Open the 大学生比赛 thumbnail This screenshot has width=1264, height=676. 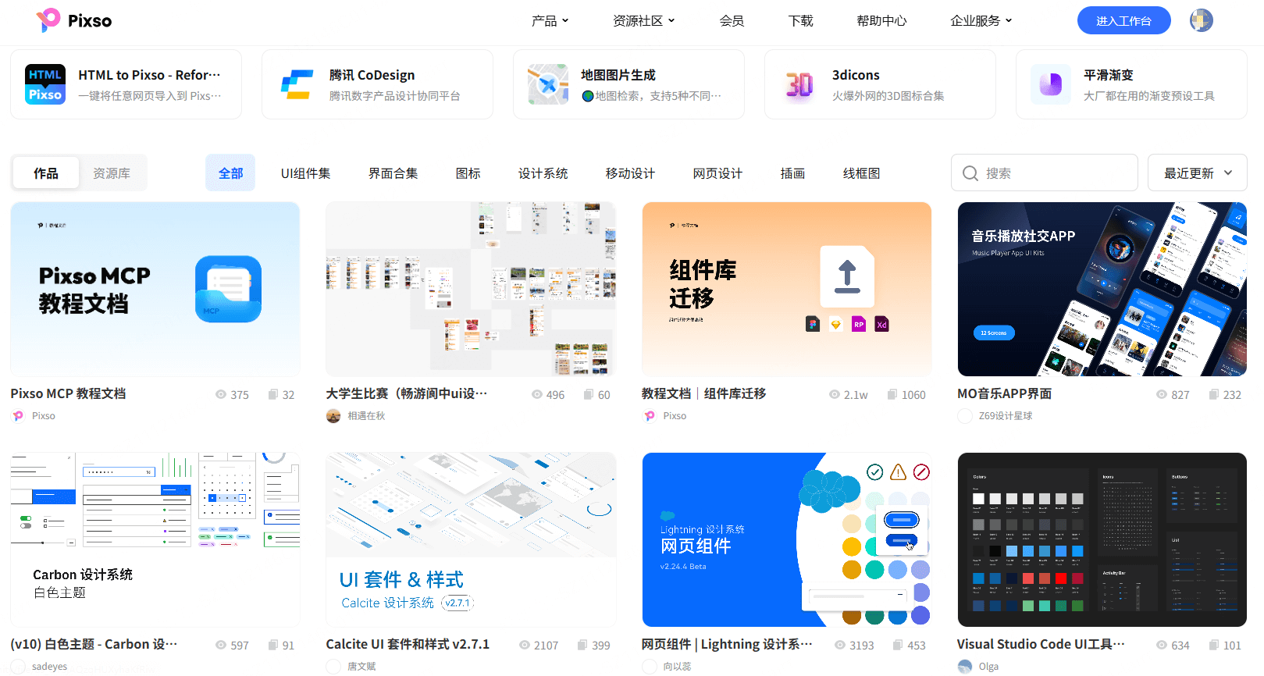tap(471, 289)
